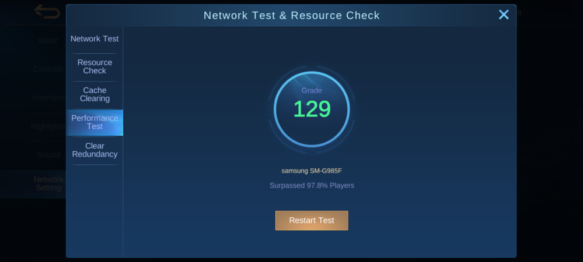Screen dimensions: 583x262
Task: Click the green 129 score number
Action: point(312,109)
